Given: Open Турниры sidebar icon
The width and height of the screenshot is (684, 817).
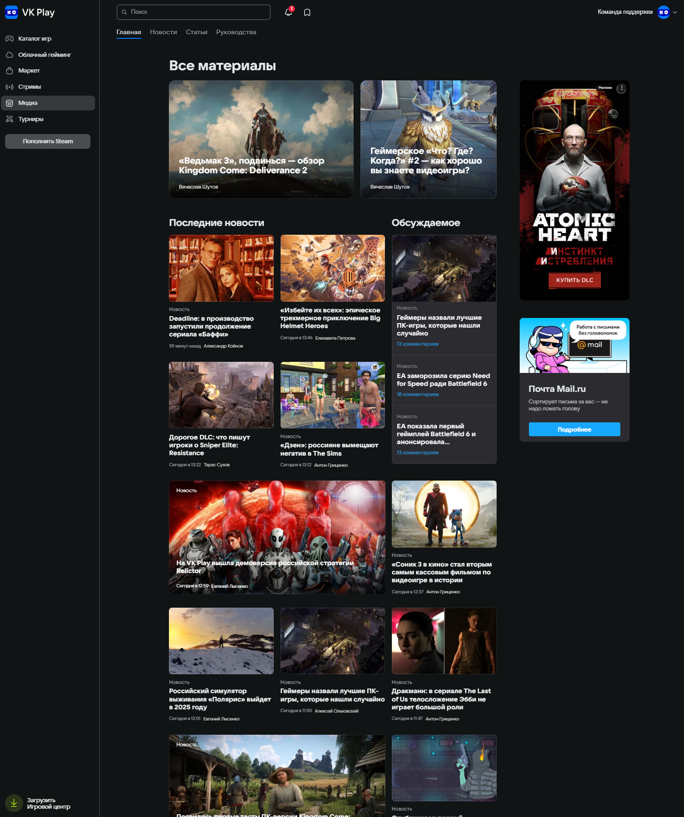Looking at the screenshot, I should 9,119.
